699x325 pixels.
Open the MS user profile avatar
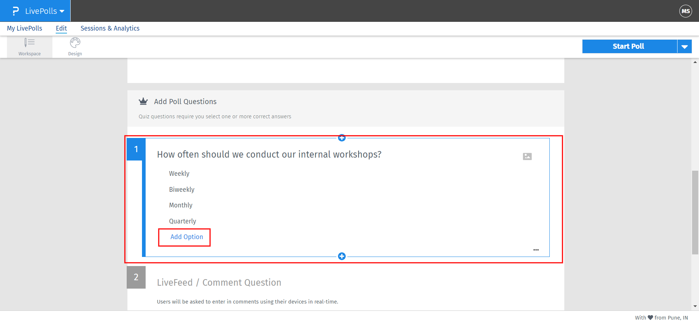(x=686, y=11)
